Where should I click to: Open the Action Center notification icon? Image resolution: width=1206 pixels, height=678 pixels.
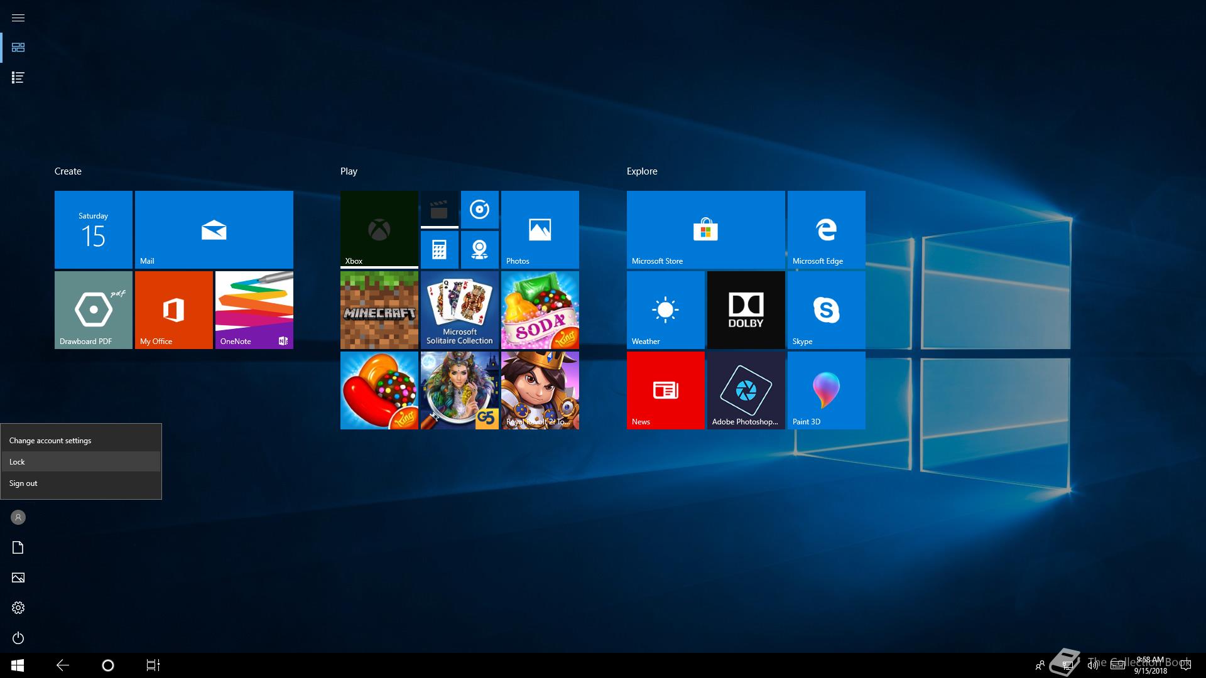pos(1186,665)
